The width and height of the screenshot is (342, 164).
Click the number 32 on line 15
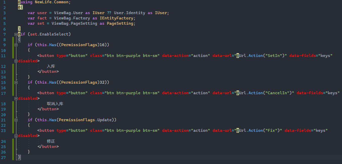(x=102, y=82)
